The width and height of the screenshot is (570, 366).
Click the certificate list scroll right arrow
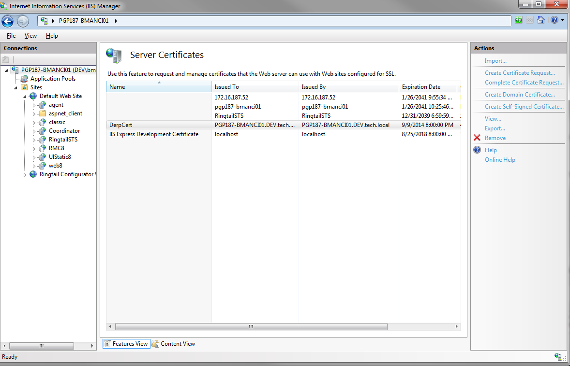[457, 327]
